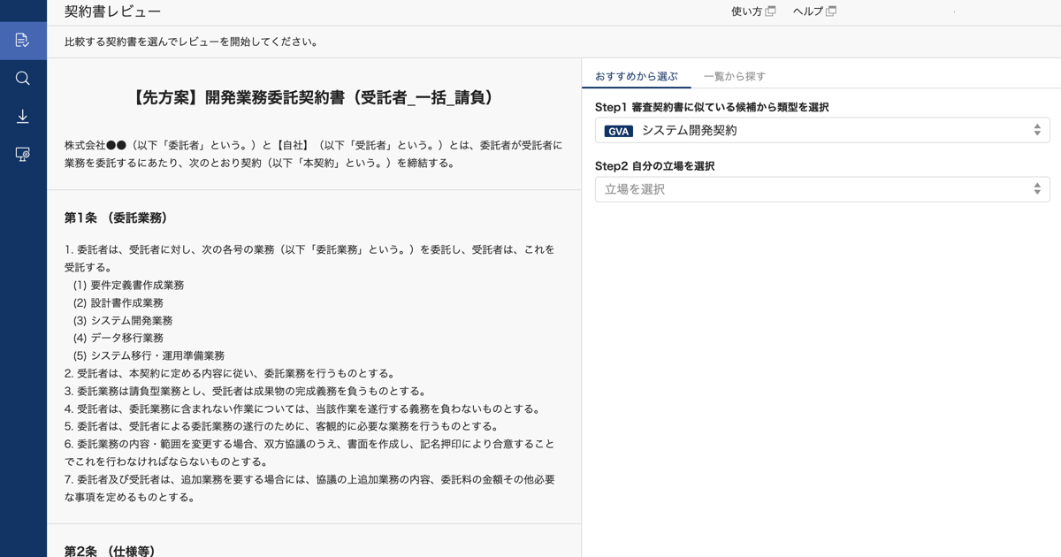Click the 立場を選択 dropdown arrows

coord(1037,189)
